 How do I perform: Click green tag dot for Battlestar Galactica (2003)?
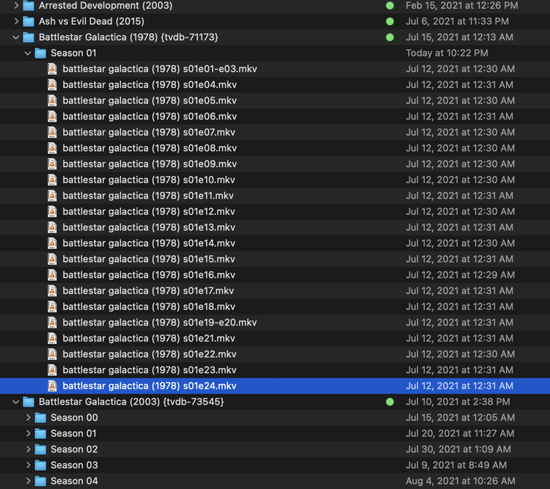(389, 402)
